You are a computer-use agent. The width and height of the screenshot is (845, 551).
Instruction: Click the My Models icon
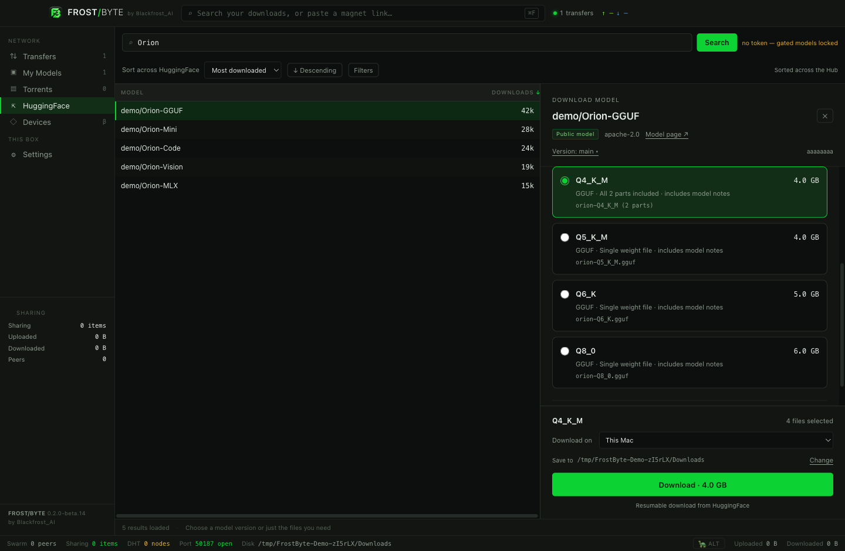(x=13, y=73)
